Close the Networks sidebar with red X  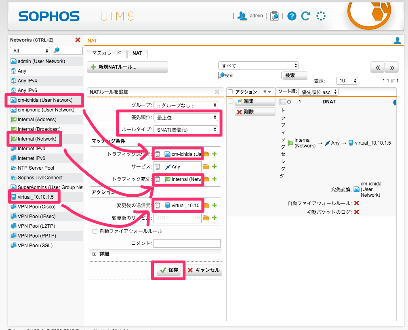pos(78,40)
